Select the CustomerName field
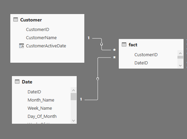The width and height of the screenshot is (187, 139). tap(41, 38)
